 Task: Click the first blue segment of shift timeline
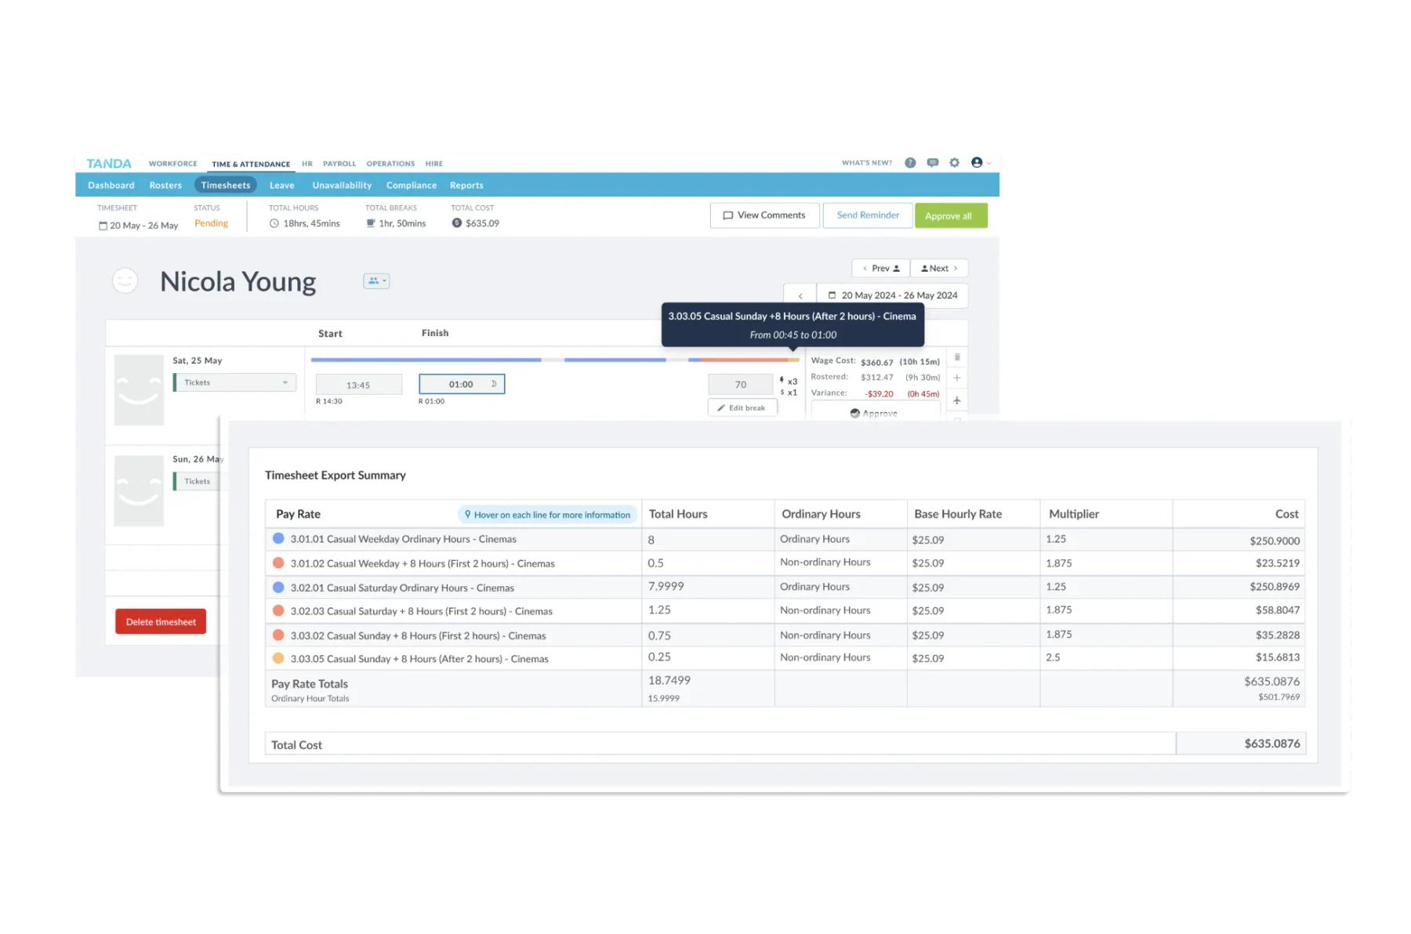[426, 360]
